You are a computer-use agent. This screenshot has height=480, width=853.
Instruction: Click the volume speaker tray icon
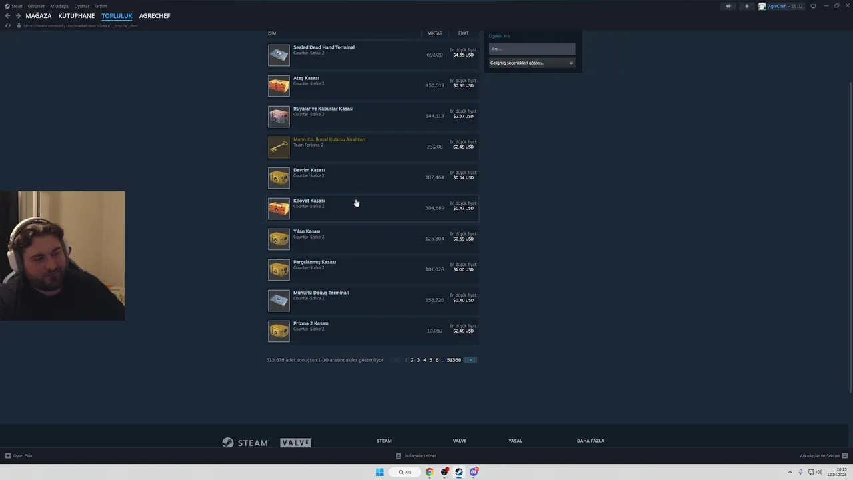click(820, 472)
